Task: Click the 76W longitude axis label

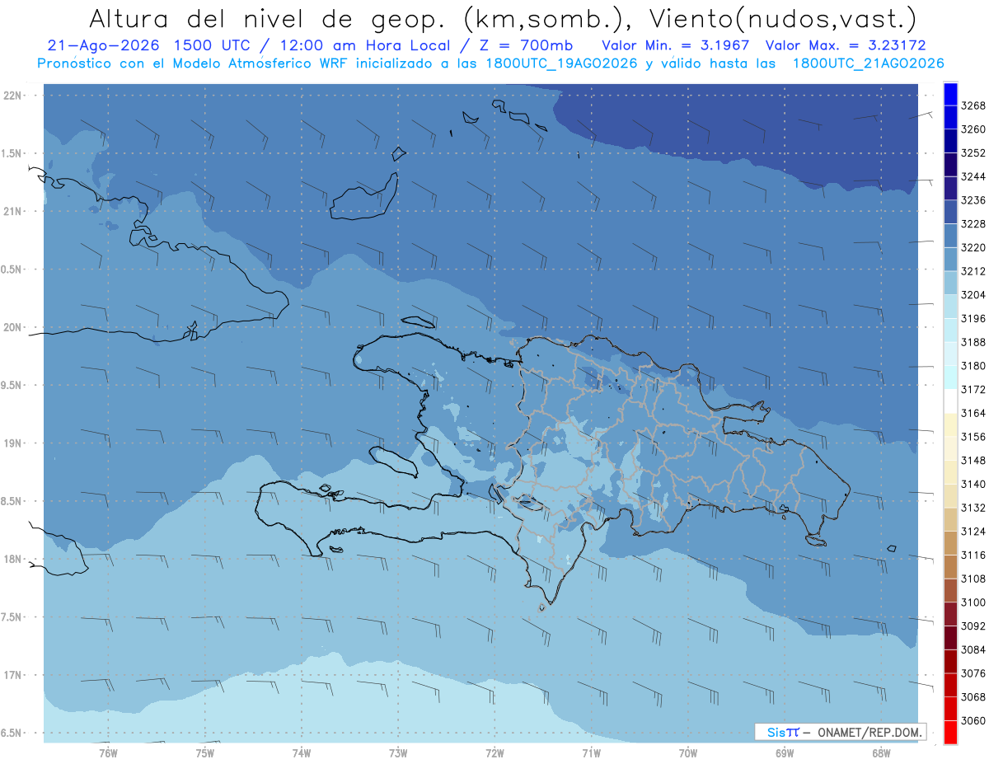Action: click(108, 752)
